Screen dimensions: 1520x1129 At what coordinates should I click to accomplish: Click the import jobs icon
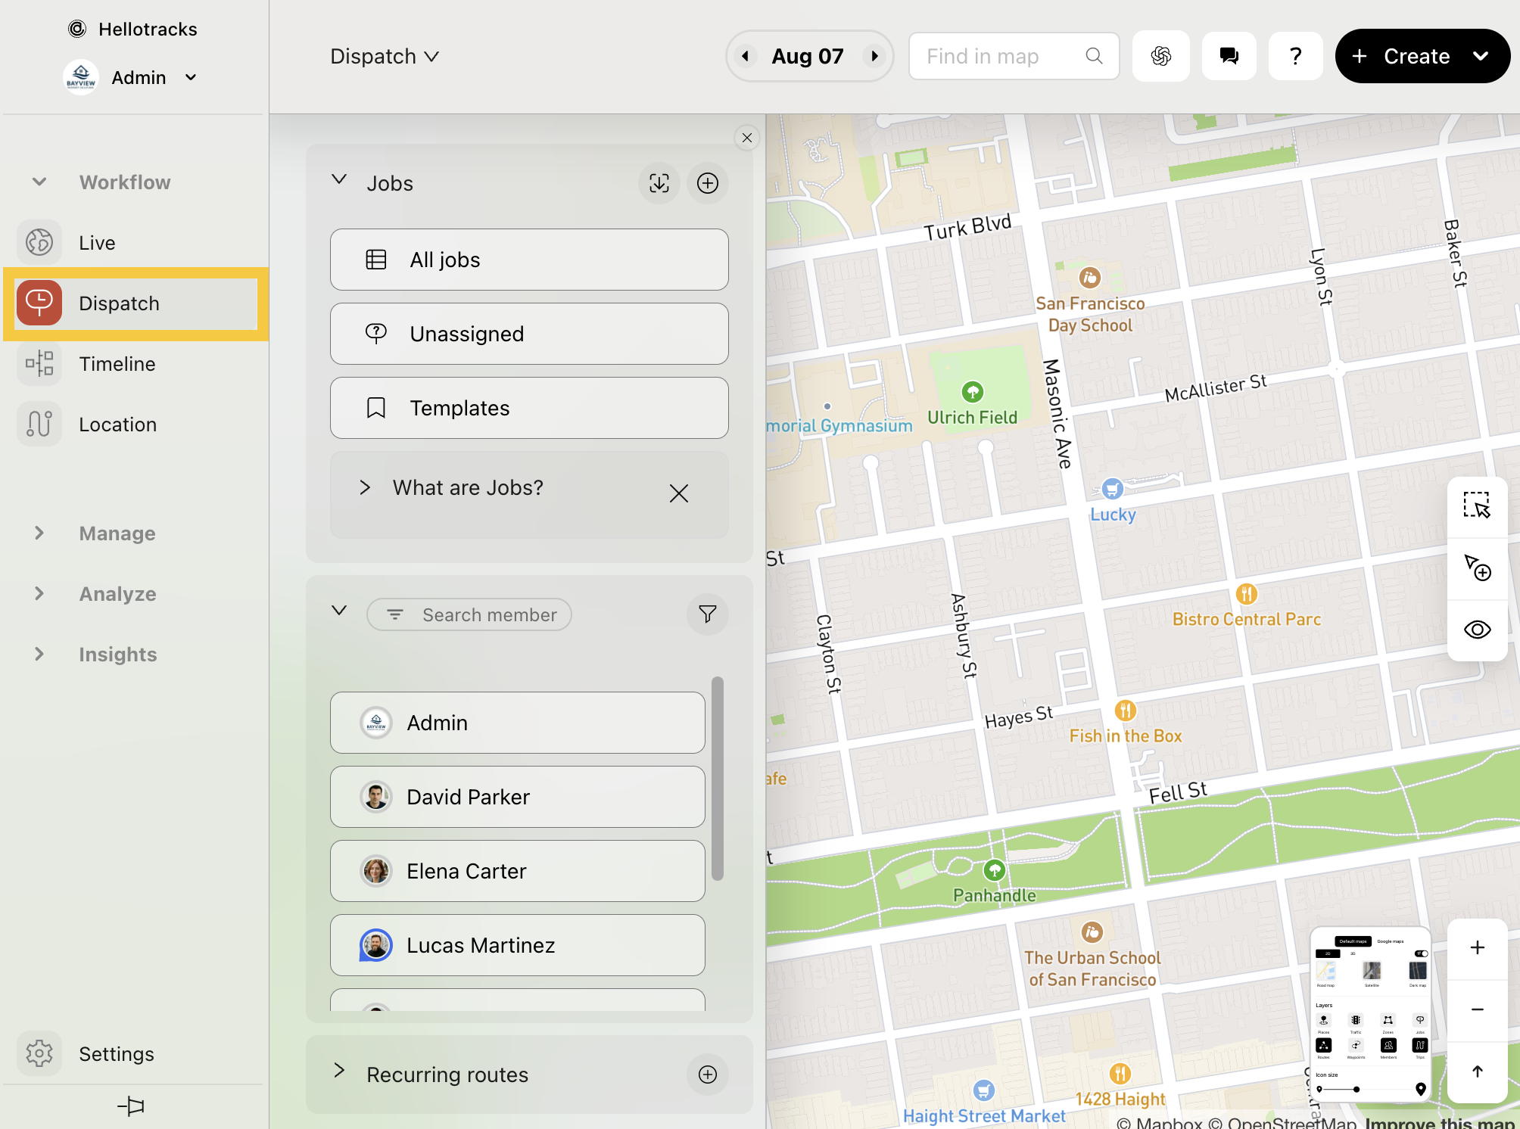[x=659, y=183]
